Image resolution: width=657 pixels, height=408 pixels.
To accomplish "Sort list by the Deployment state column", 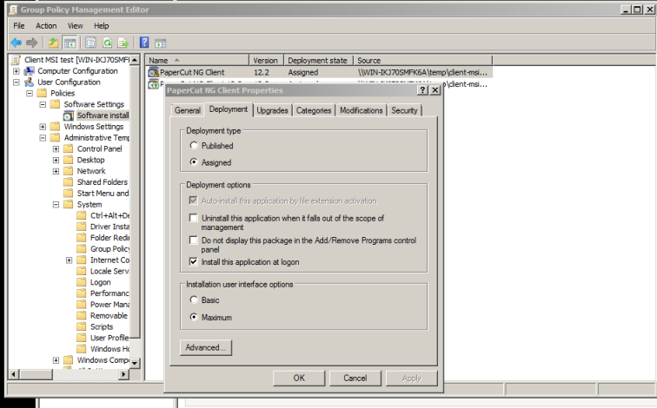I will (x=318, y=60).
